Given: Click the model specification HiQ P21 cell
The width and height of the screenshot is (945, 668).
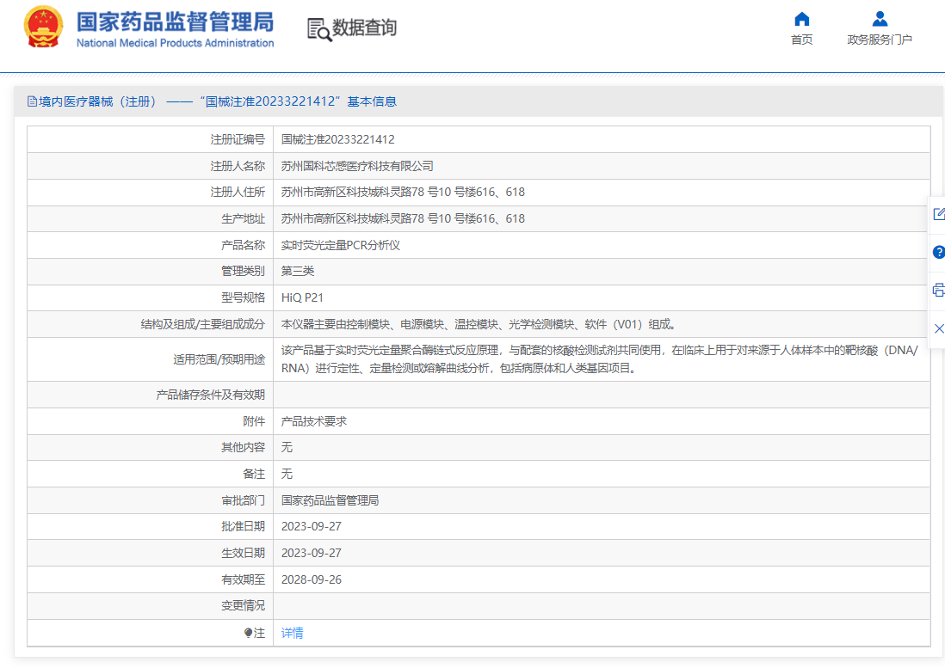Looking at the screenshot, I should tap(303, 297).
